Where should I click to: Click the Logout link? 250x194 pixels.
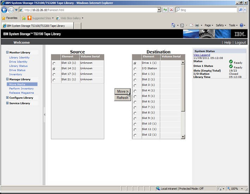tap(240, 42)
